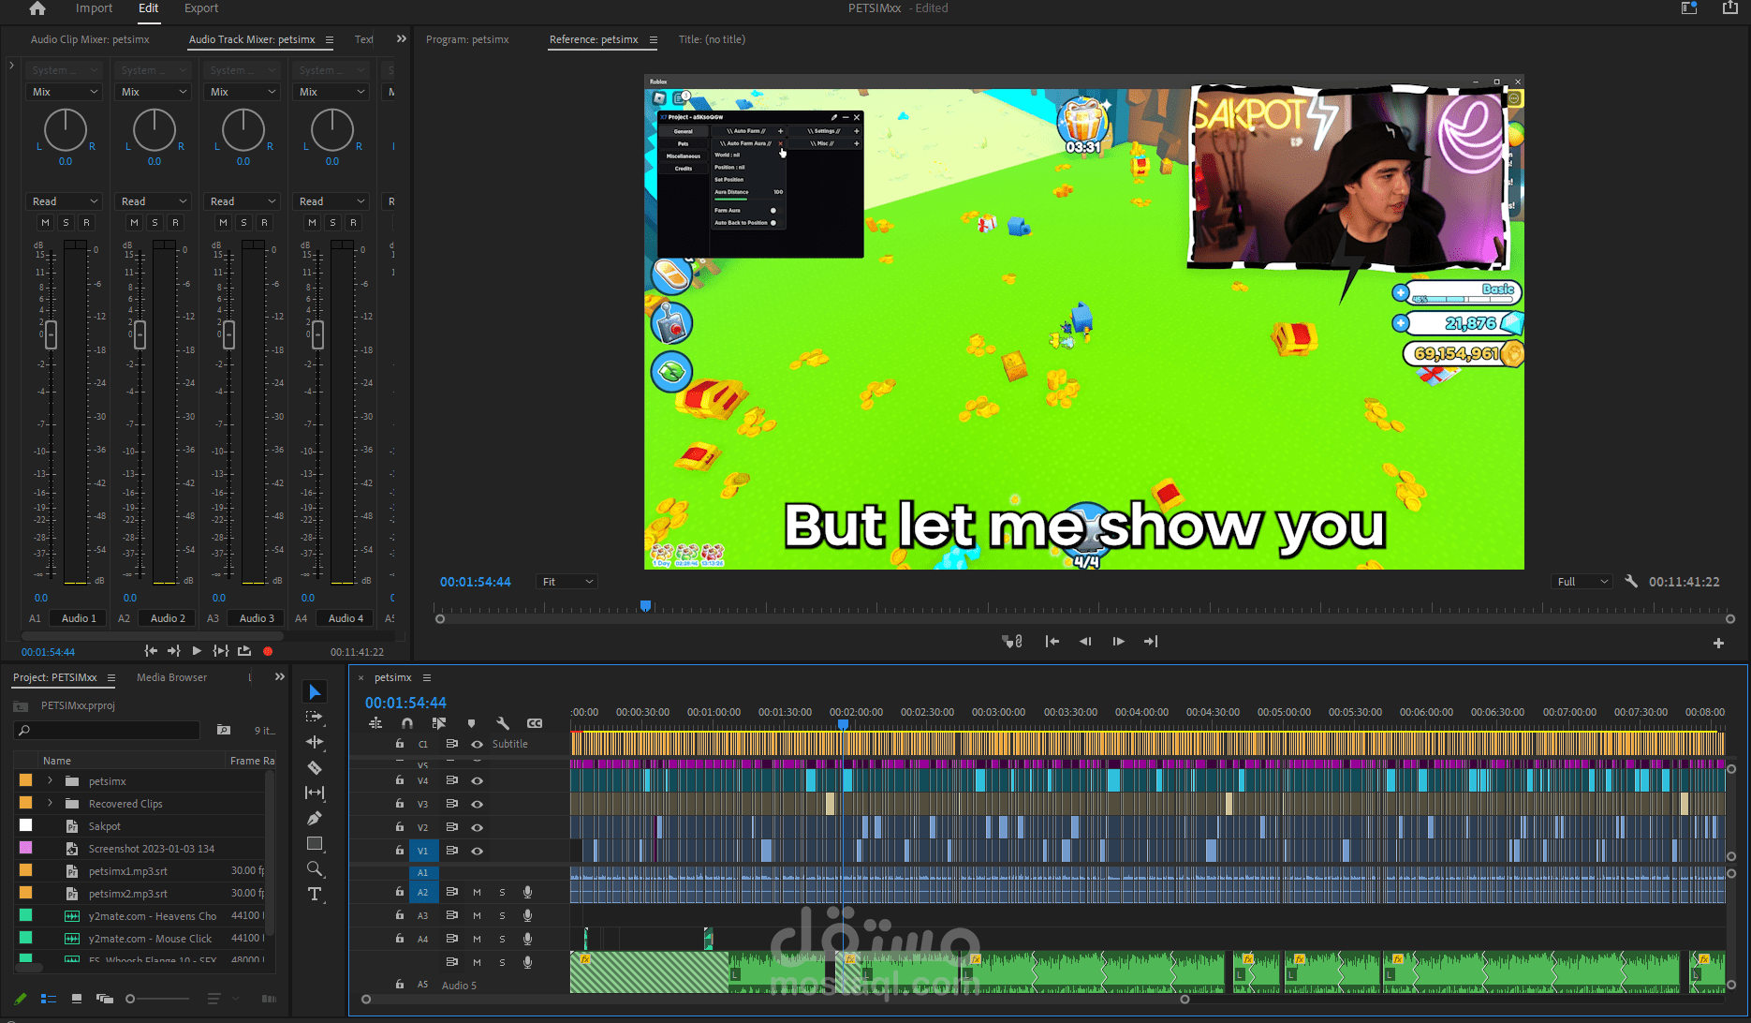Mute track A2 in timeline

[477, 892]
